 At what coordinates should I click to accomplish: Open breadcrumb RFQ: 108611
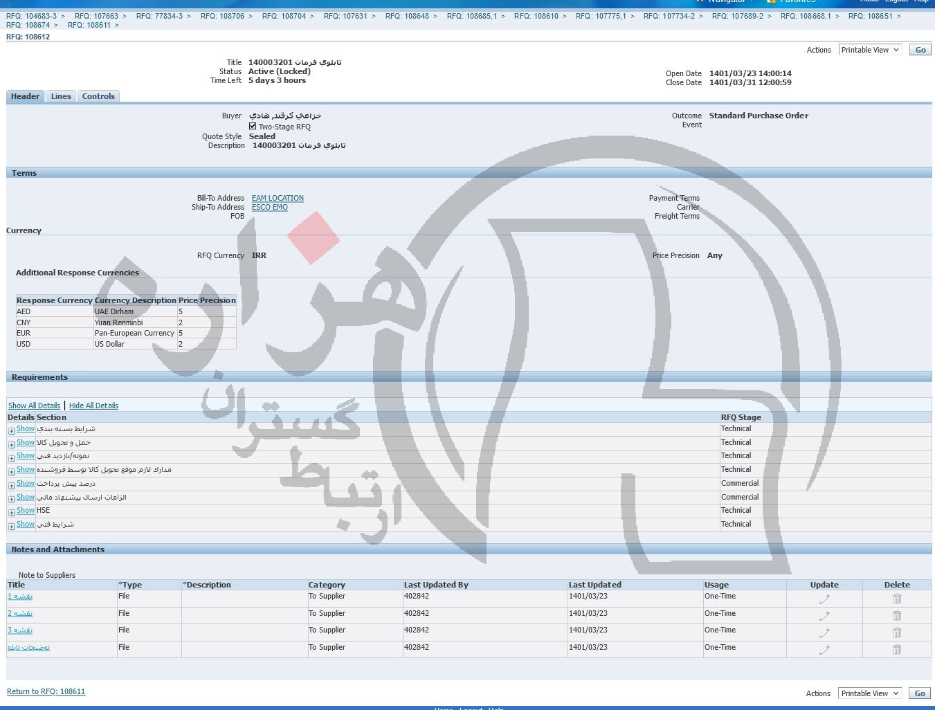(x=89, y=25)
